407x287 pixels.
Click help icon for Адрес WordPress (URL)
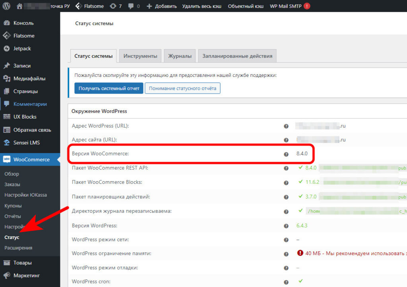(286, 126)
